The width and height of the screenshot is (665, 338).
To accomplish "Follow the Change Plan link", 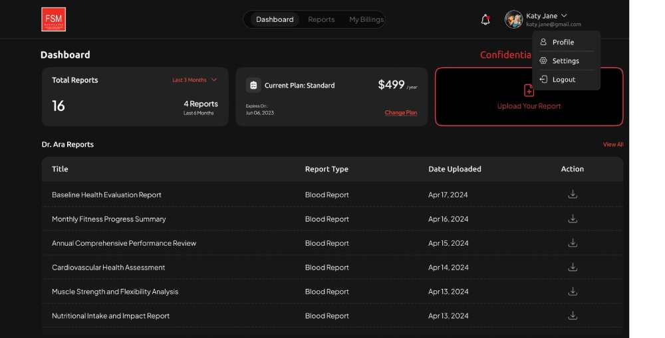I will [401, 113].
